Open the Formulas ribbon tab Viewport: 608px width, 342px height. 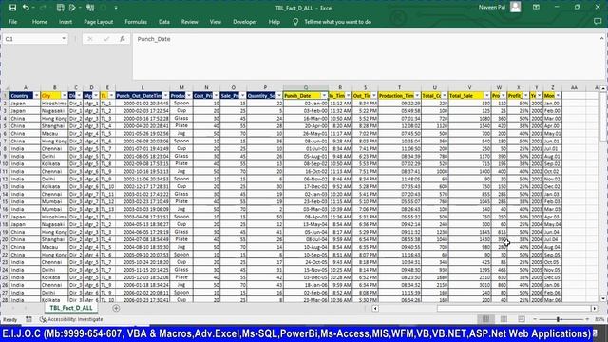tap(136, 22)
